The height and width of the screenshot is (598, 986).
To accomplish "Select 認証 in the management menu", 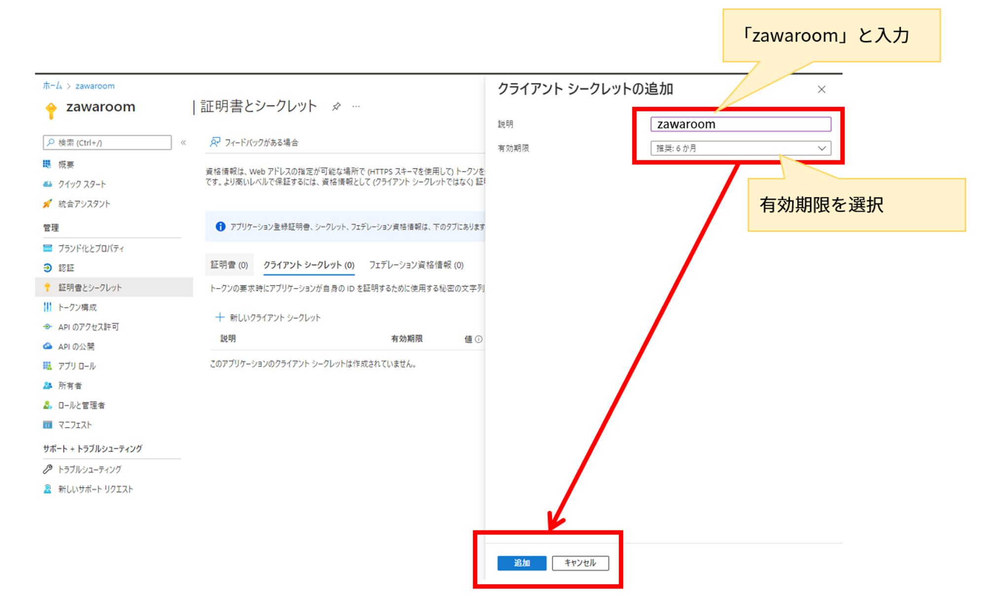I will click(x=66, y=268).
